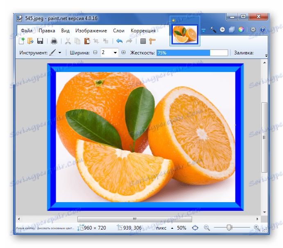This screenshot has height=248, width=283.
Task: Paste with the clipboard icon
Action: tap(87, 41)
